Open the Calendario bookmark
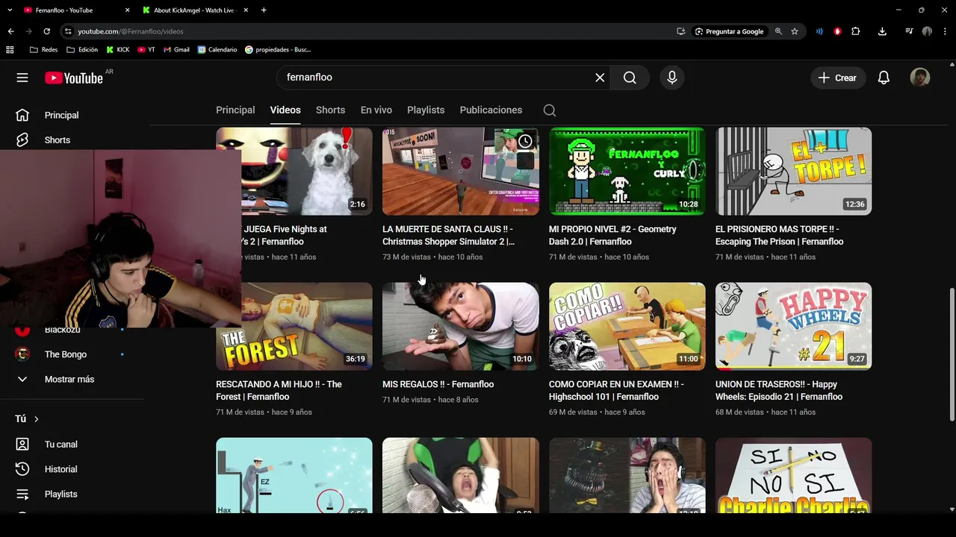Screen dimensions: 956x537 (x=217, y=50)
